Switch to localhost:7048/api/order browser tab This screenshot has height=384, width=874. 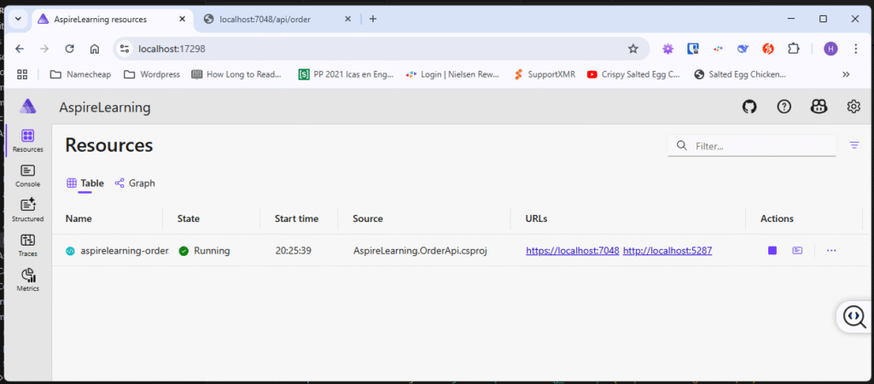(278, 19)
